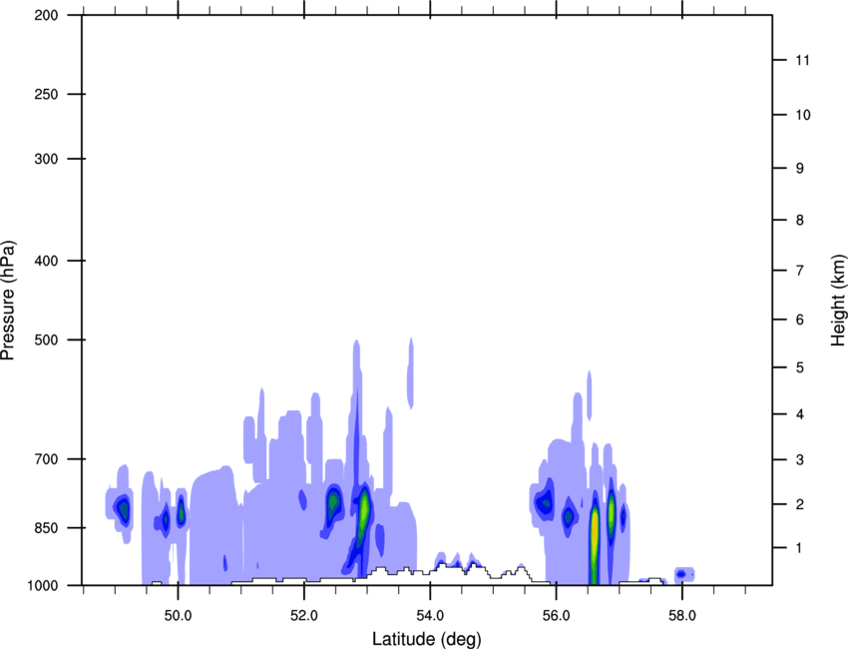Image resolution: width=848 pixels, height=649 pixels.
Task: Click the 400 pressure tick label
Action: click(x=46, y=261)
